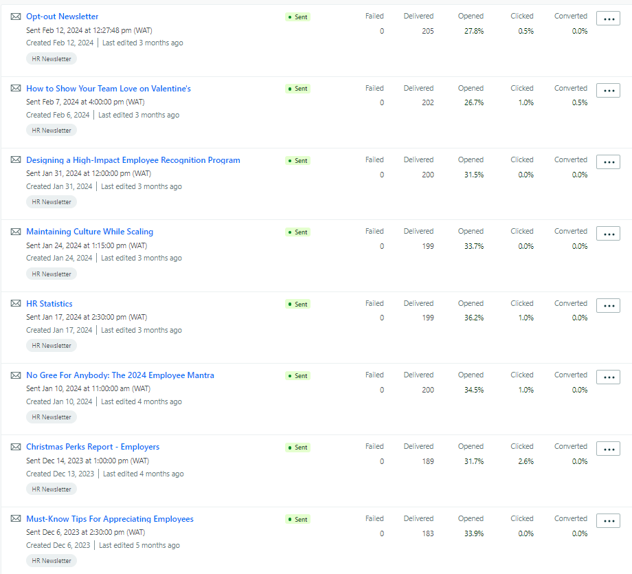Click envelope icon beside Opt-out Newsletter
This screenshot has height=574, width=632.
(16, 16)
